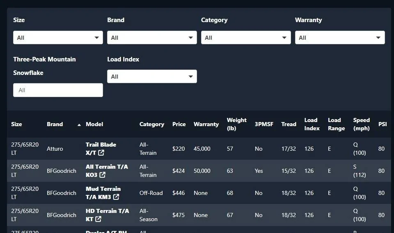This screenshot has width=394, height=233.
Task: Open the Mud Terrain T/A KM3 model link
Action: coord(103,193)
